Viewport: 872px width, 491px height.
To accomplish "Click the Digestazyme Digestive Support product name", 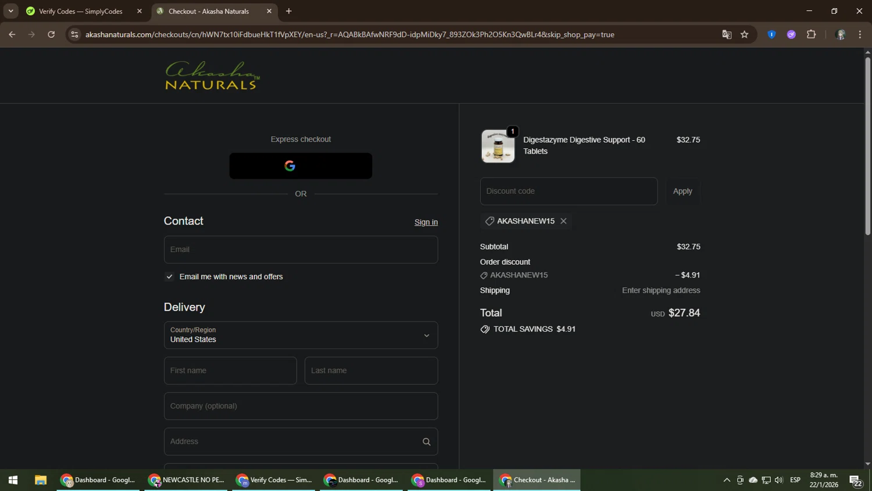I will [584, 145].
